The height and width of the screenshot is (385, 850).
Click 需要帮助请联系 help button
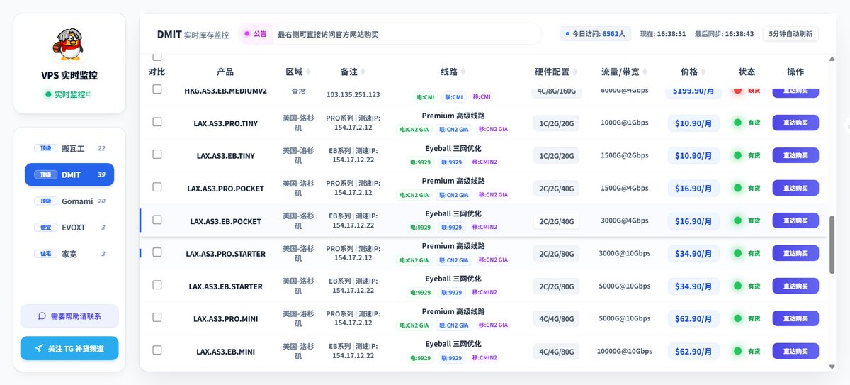coord(69,316)
